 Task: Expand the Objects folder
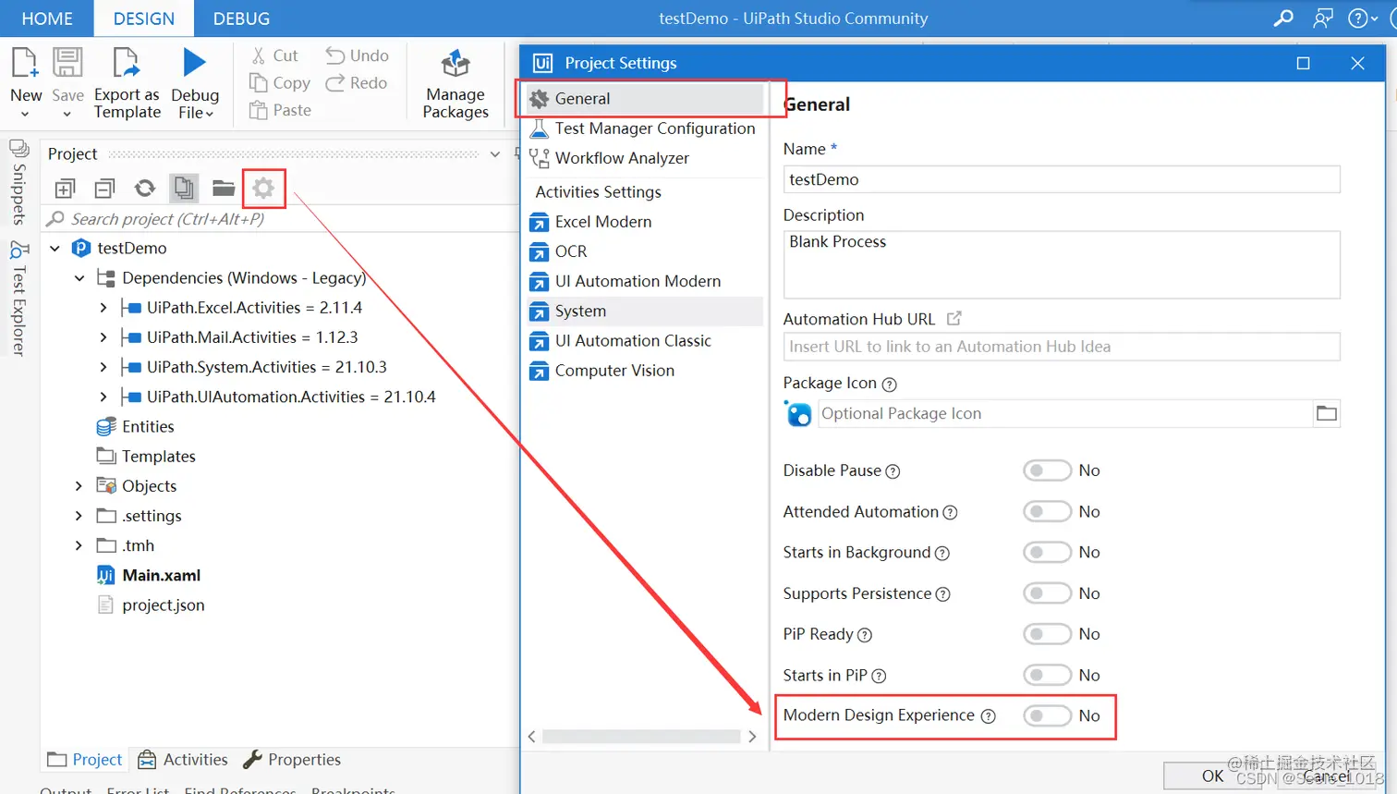coord(79,485)
